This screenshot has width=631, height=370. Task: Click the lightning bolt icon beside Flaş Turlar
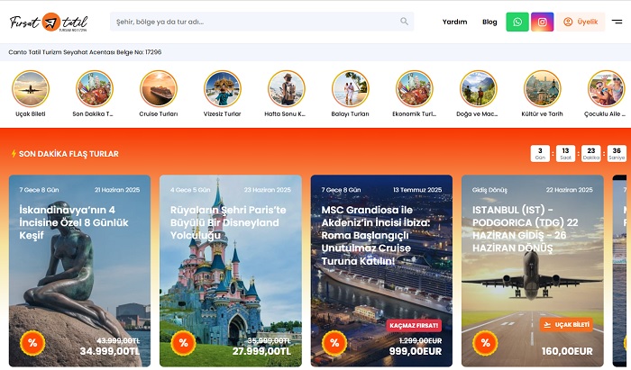(x=14, y=153)
